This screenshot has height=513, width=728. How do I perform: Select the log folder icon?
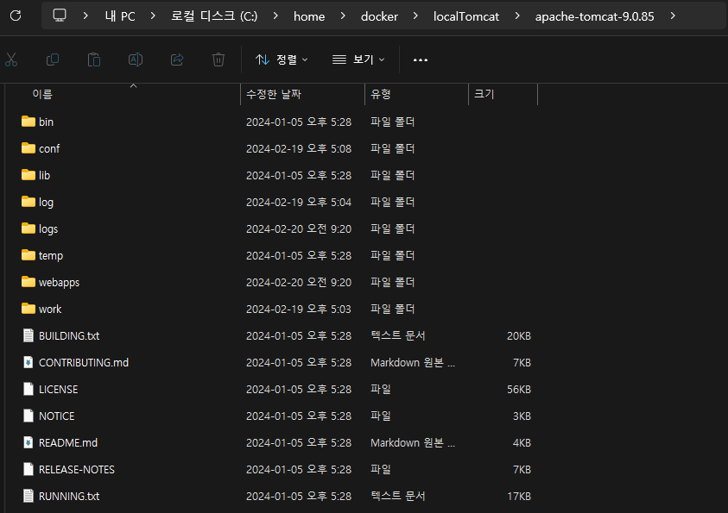pos(28,202)
